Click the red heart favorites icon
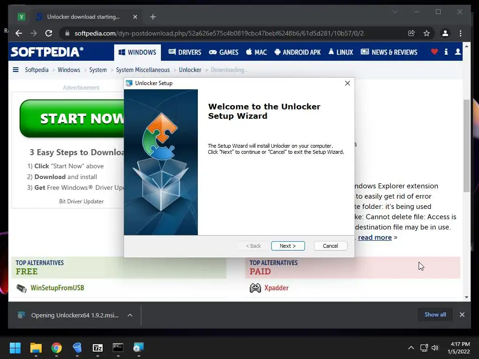479x359 pixels. [434, 51]
